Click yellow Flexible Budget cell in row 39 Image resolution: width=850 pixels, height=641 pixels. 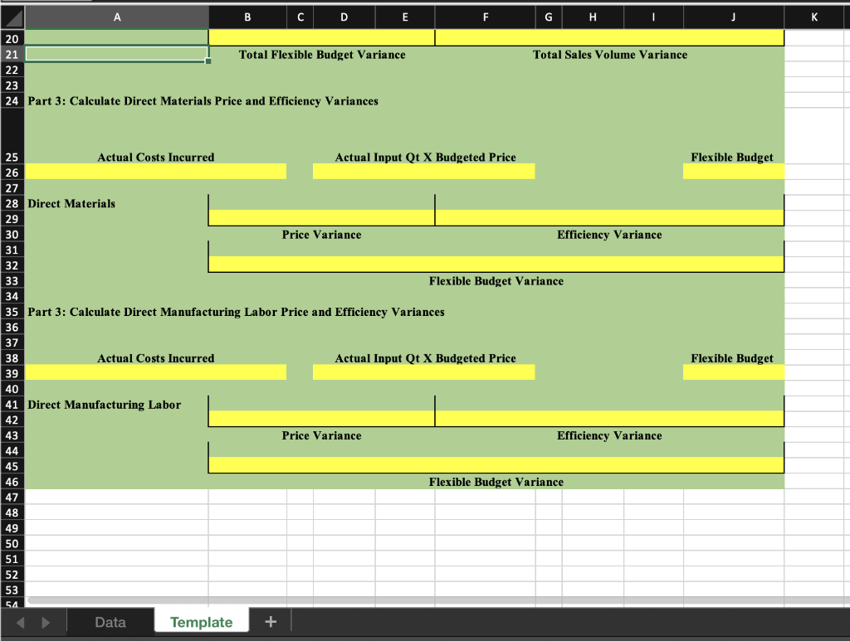click(734, 372)
